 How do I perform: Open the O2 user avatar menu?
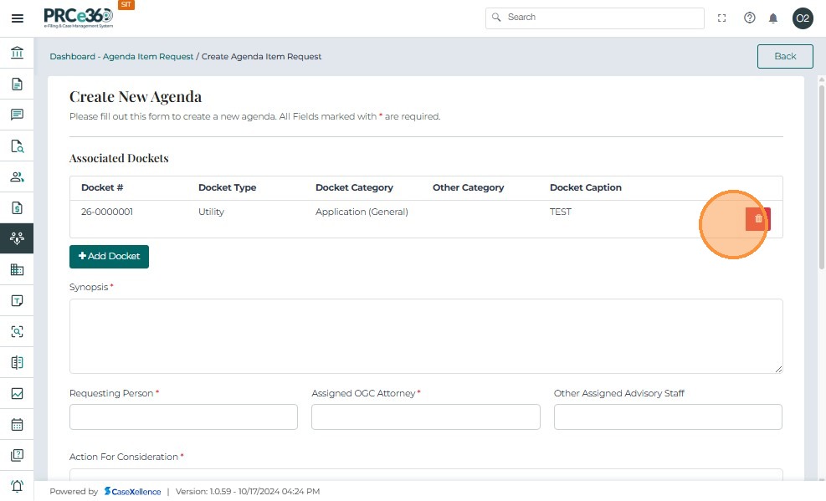pos(803,18)
